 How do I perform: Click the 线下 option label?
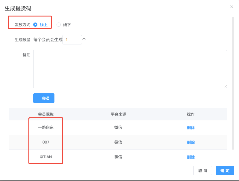67,25
